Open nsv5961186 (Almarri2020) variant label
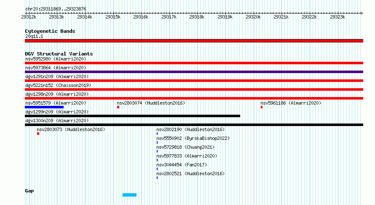 pyautogui.click(x=291, y=103)
